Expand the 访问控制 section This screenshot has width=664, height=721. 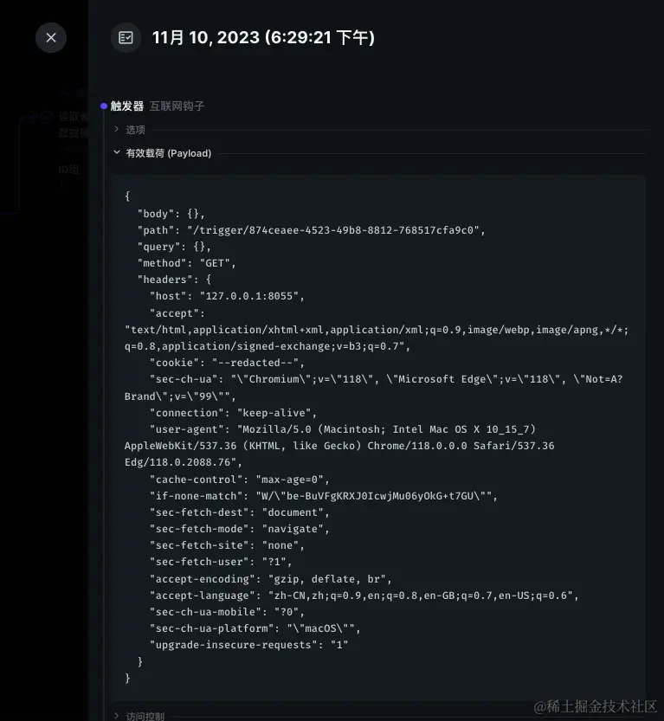tap(145, 716)
